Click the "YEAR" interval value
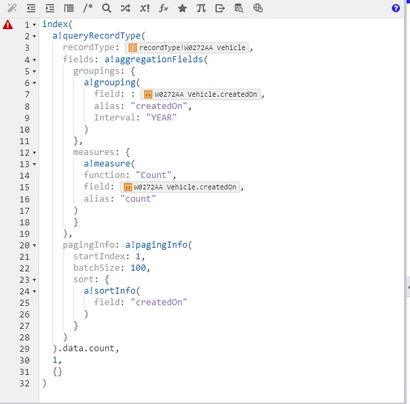Viewport: 410px width, 404px height. [161, 118]
